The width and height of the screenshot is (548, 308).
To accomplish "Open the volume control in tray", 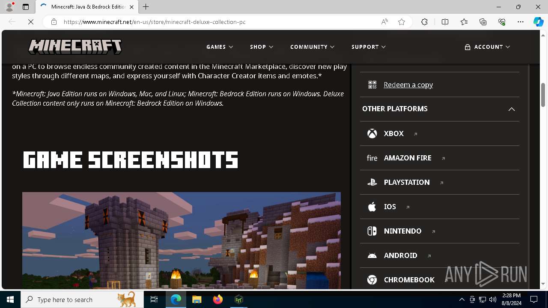I will (492, 299).
